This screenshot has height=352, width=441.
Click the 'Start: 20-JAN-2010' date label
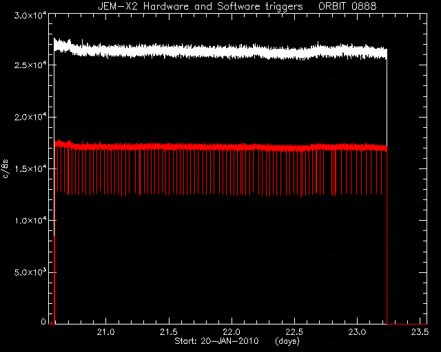coord(216,341)
